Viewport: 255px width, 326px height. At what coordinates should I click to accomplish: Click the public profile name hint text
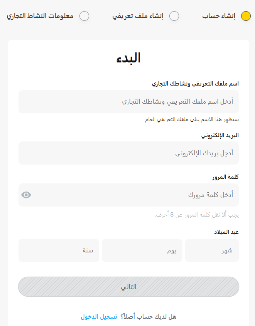[192, 119]
